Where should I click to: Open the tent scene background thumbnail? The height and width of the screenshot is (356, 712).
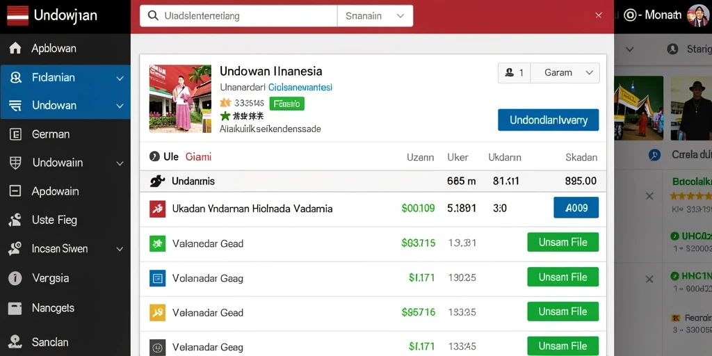638,108
